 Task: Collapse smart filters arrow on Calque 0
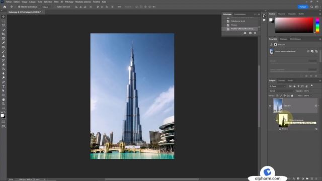tap(318, 106)
